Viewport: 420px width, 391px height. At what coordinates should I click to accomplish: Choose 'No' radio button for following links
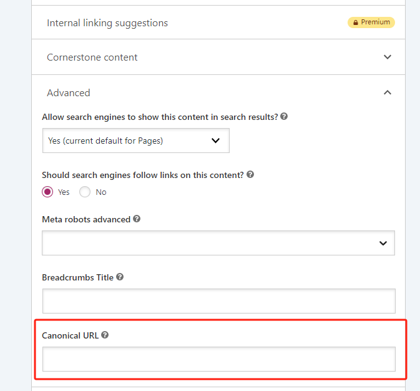[85, 192]
